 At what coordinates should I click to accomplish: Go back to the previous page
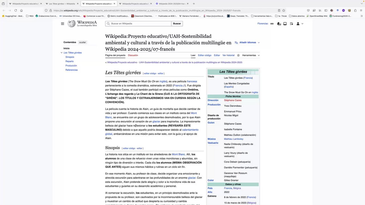click(x=4, y=11)
